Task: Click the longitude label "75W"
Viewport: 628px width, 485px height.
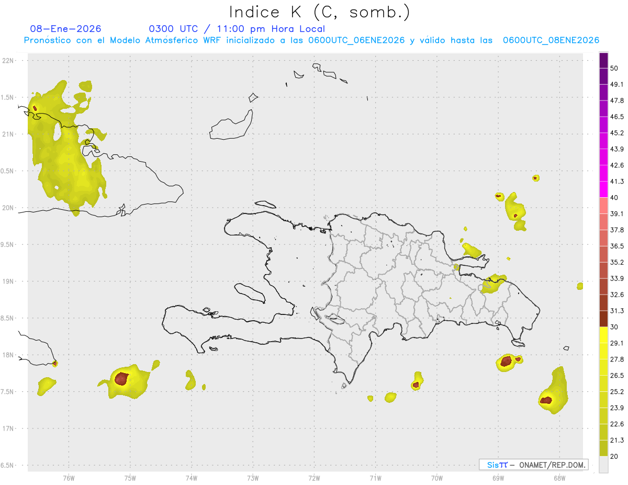Action: tap(130, 478)
